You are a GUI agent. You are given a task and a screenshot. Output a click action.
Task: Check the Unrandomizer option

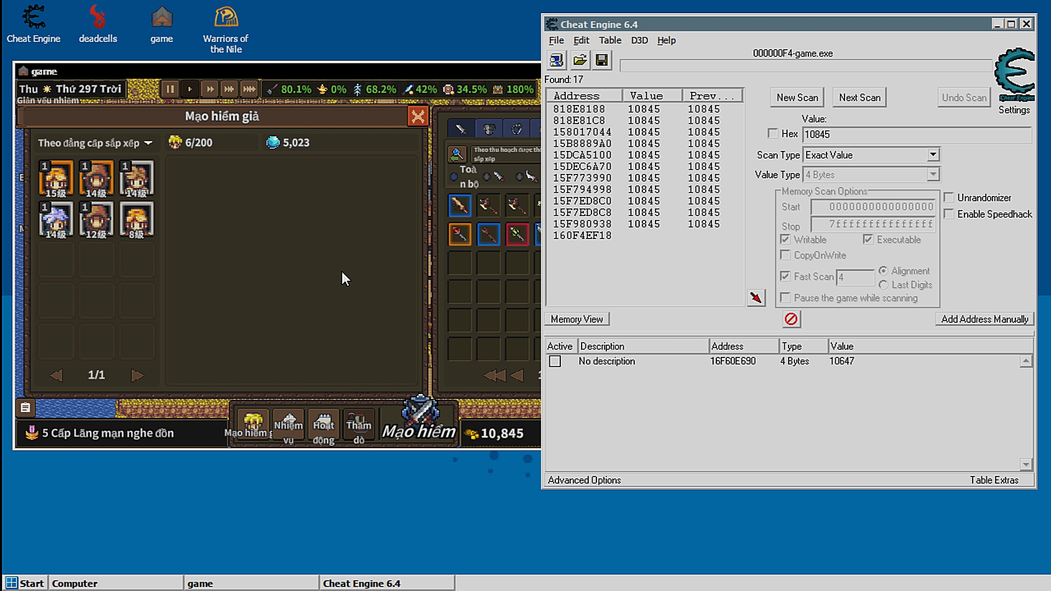[949, 198]
